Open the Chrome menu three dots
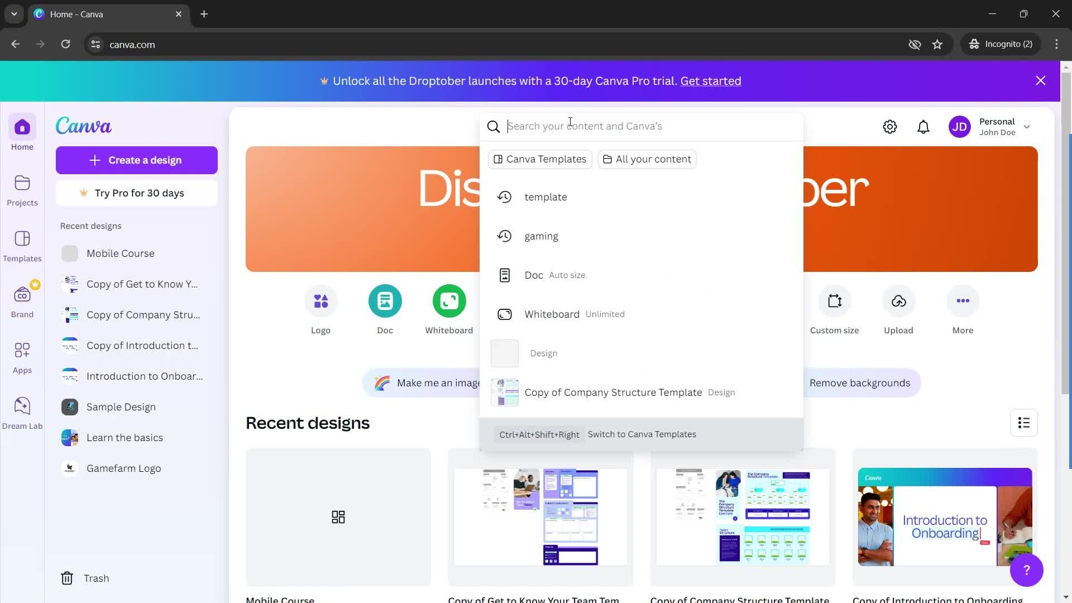 pos(1056,44)
